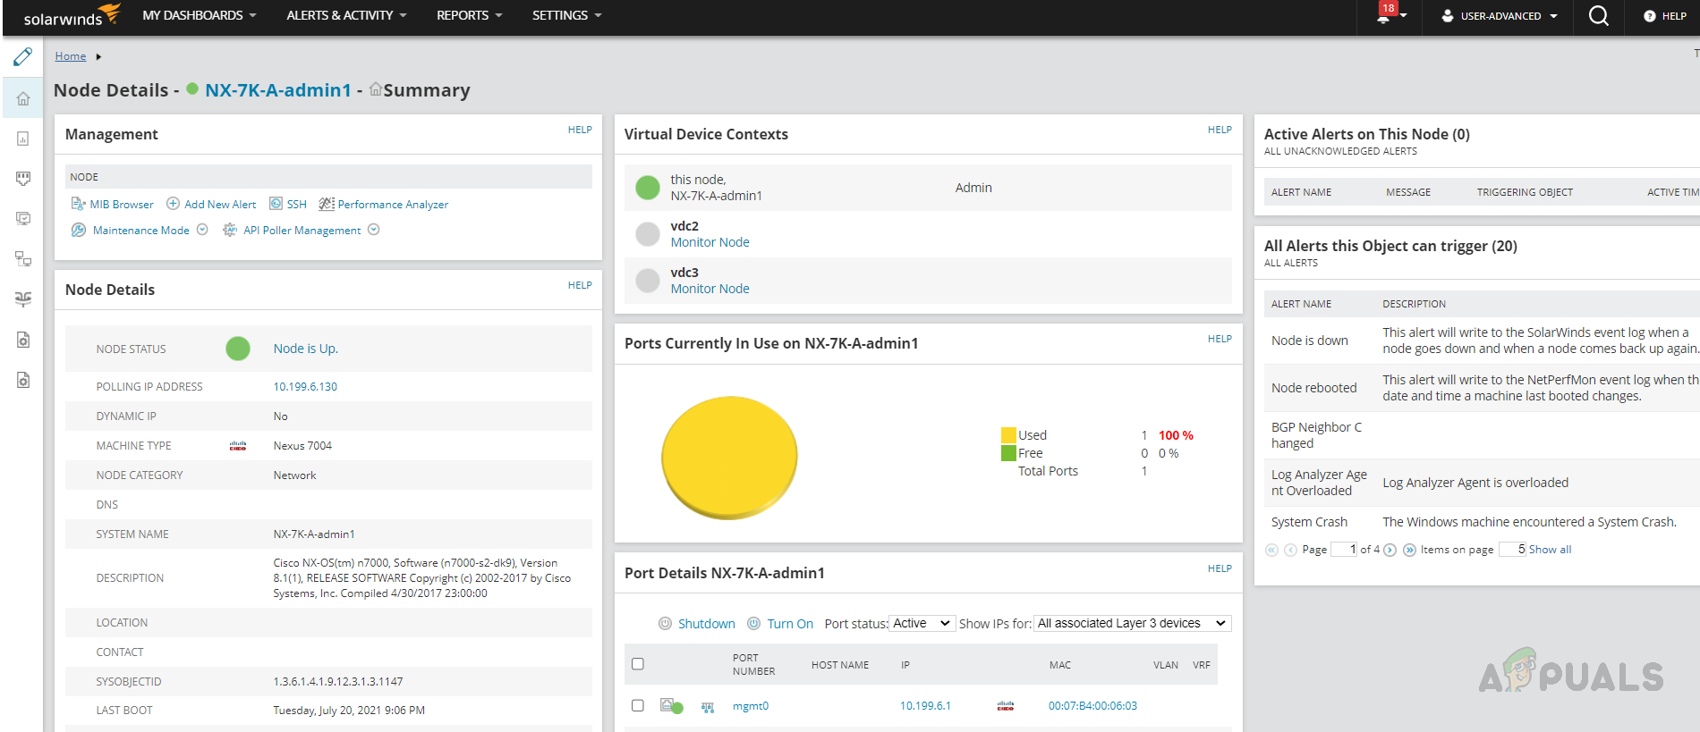
Task: Click the home icon in left sidebar
Action: coord(23,98)
